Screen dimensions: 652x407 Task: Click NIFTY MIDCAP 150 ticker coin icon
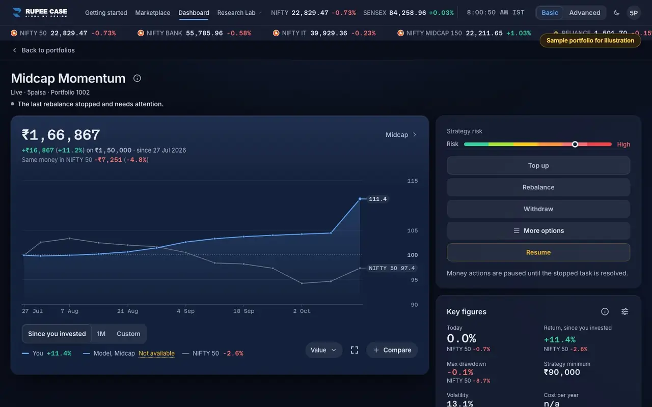(400, 33)
